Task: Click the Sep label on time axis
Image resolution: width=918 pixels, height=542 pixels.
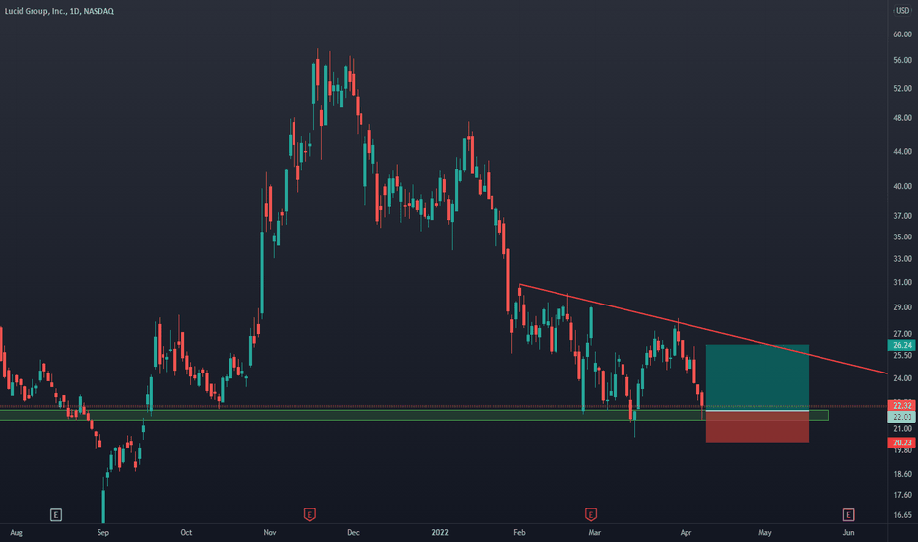Action: (x=103, y=532)
